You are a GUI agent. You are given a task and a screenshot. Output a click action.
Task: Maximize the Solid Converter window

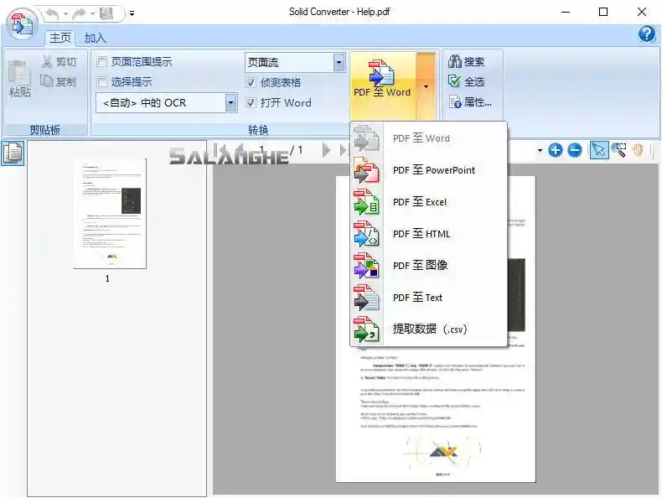(603, 13)
